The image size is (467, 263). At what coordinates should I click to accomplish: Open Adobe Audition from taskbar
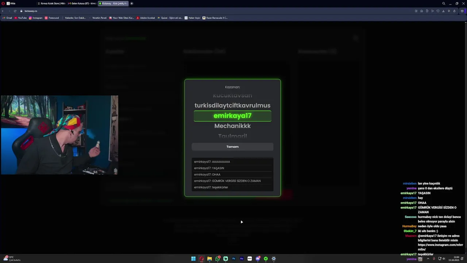[242, 259]
